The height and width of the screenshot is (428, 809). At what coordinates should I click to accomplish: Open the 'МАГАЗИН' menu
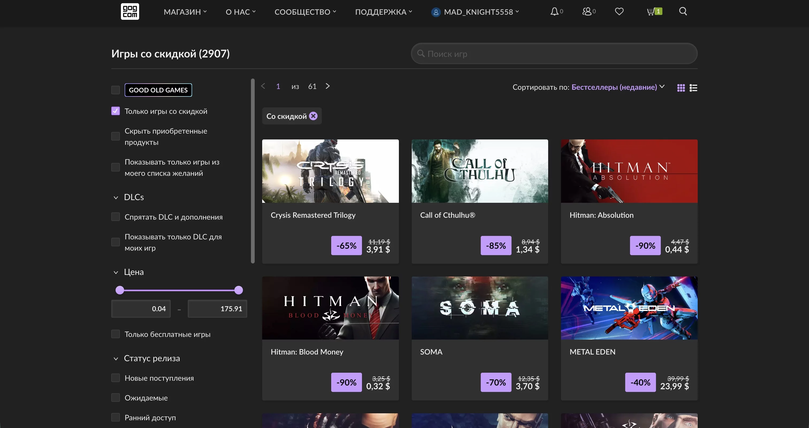(x=185, y=12)
